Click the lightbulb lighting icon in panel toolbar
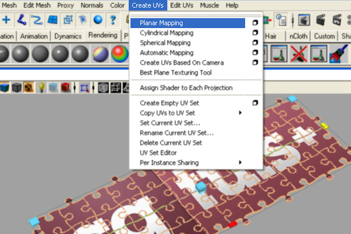Viewport: 351px width, 234px height. coord(41,87)
